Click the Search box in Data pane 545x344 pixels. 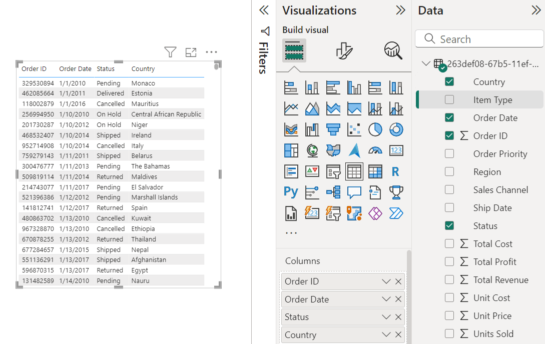click(x=479, y=38)
